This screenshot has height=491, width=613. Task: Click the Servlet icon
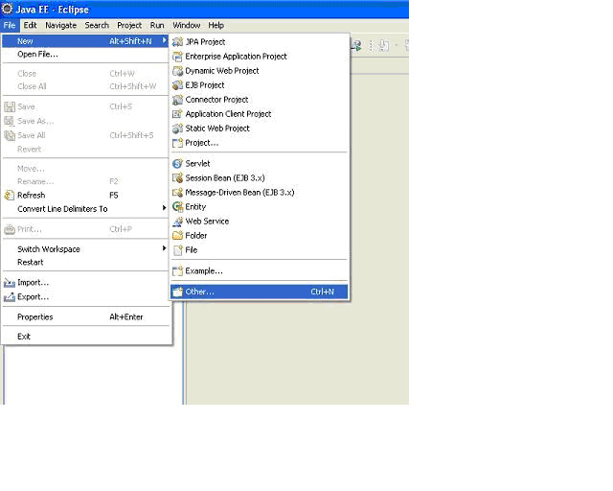click(x=177, y=164)
